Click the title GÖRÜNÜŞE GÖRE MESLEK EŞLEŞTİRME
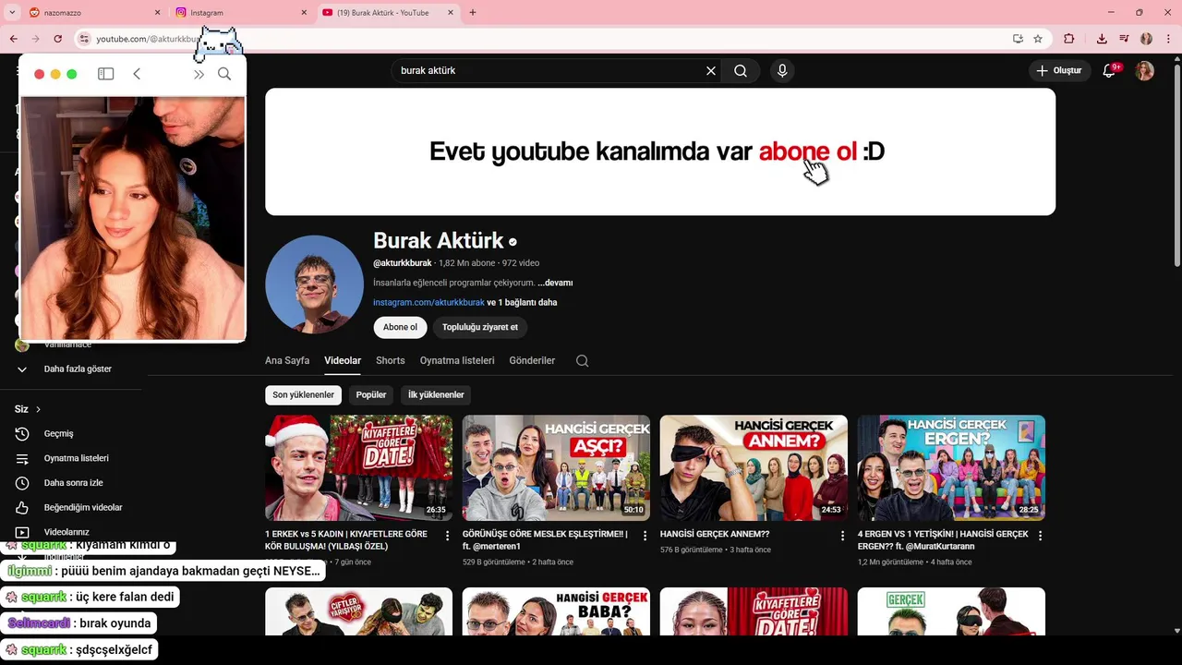The height and width of the screenshot is (665, 1182). (546, 540)
